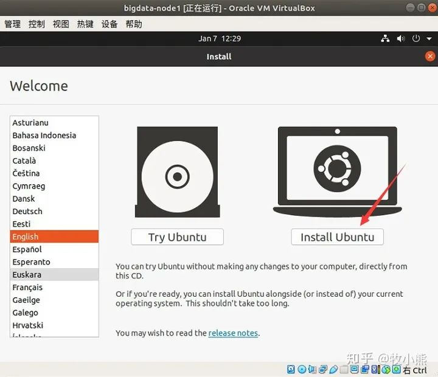Click the network adapter status icon
Screen dimensions: 438x377
click(322, 369)
